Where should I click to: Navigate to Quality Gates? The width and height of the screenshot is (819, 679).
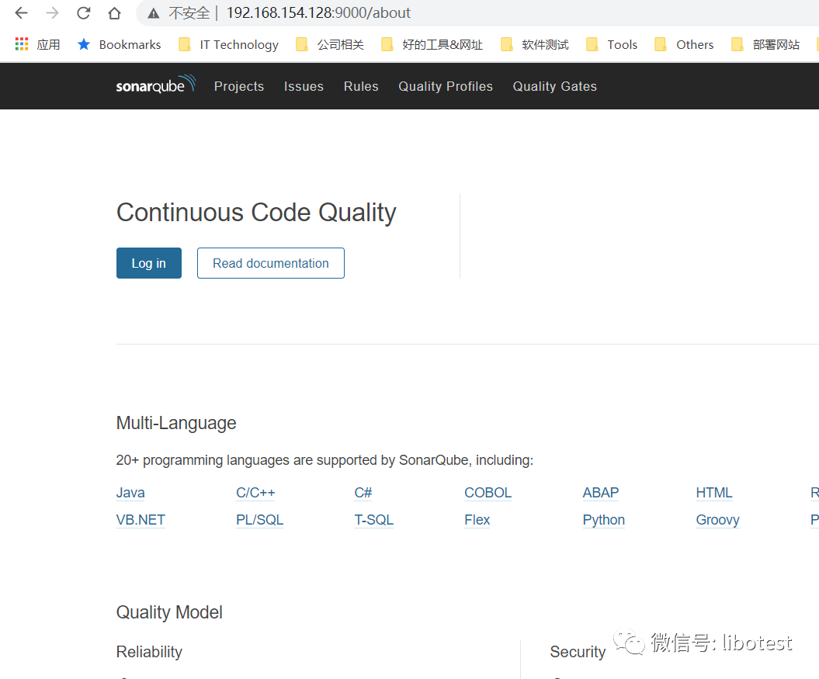coord(555,86)
